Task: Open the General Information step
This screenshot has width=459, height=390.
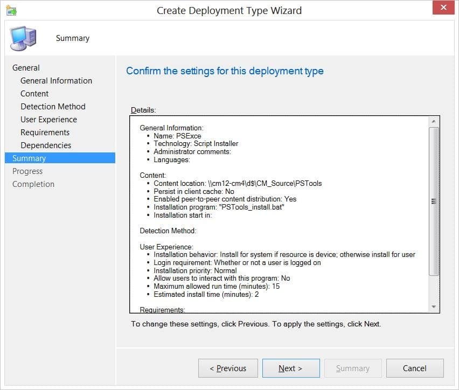Action: 56,81
